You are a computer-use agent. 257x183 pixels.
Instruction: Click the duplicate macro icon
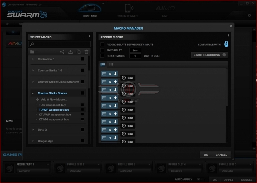(x=79, y=52)
